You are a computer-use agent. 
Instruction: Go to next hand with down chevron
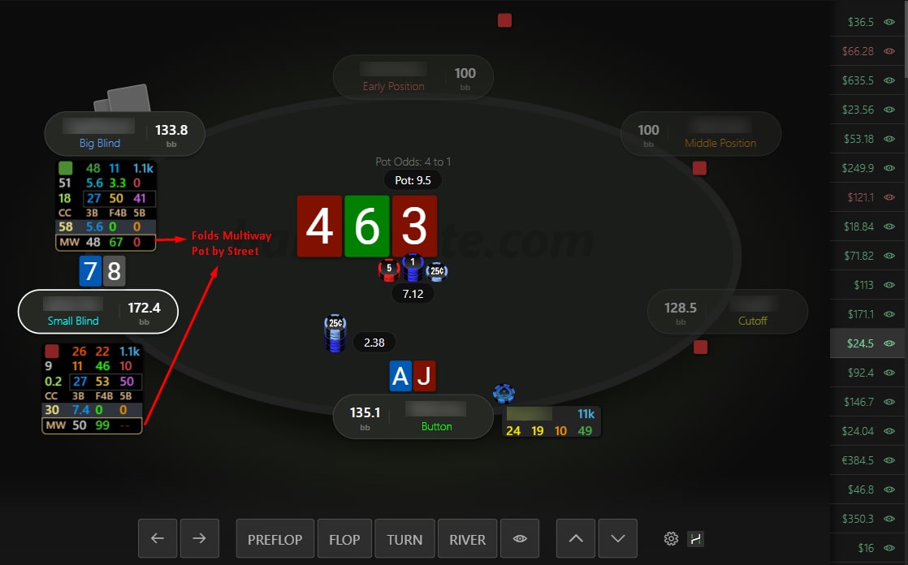tap(618, 538)
